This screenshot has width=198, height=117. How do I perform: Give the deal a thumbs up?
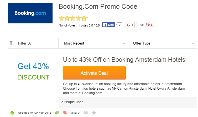(56, 112)
